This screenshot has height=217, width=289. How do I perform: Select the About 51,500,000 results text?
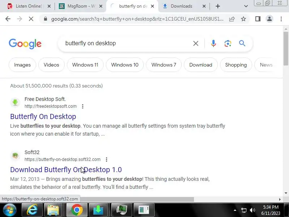[56, 86]
